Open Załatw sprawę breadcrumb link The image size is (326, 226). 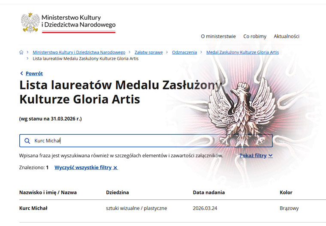148,52
